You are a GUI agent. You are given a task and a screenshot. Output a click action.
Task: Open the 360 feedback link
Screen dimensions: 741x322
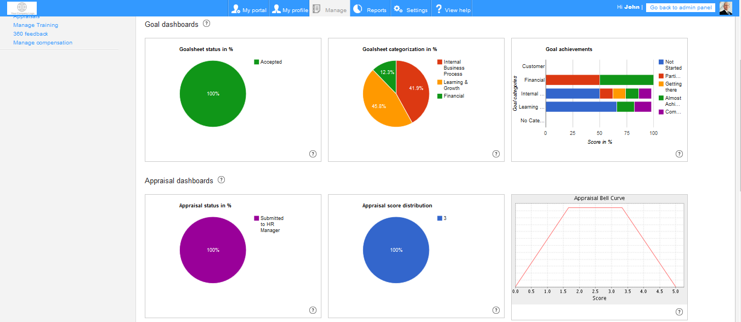(x=31, y=34)
